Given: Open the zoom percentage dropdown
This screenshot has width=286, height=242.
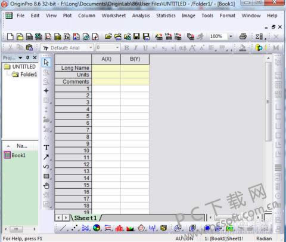Looking at the screenshot, I should tap(231, 36).
